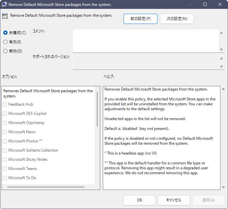Confirm the dialog with OK
The image size is (228, 209).
(139, 200)
